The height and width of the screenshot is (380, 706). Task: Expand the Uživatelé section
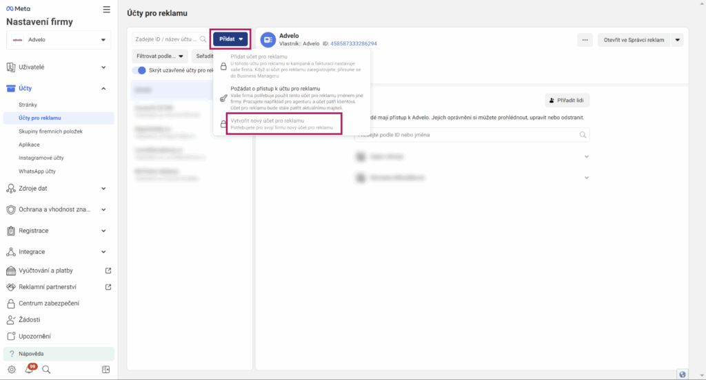click(x=59, y=67)
